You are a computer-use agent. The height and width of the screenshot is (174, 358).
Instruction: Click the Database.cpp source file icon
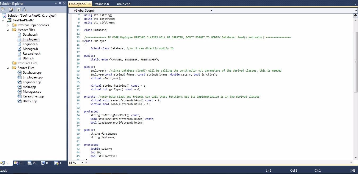[19, 73]
